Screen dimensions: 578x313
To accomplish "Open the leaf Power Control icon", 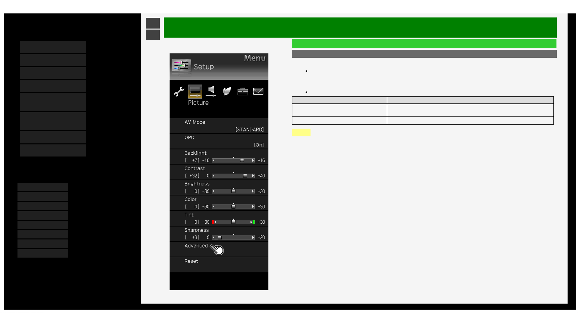I will coord(227,91).
